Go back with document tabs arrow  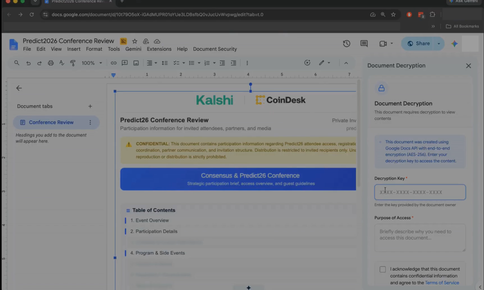(19, 88)
